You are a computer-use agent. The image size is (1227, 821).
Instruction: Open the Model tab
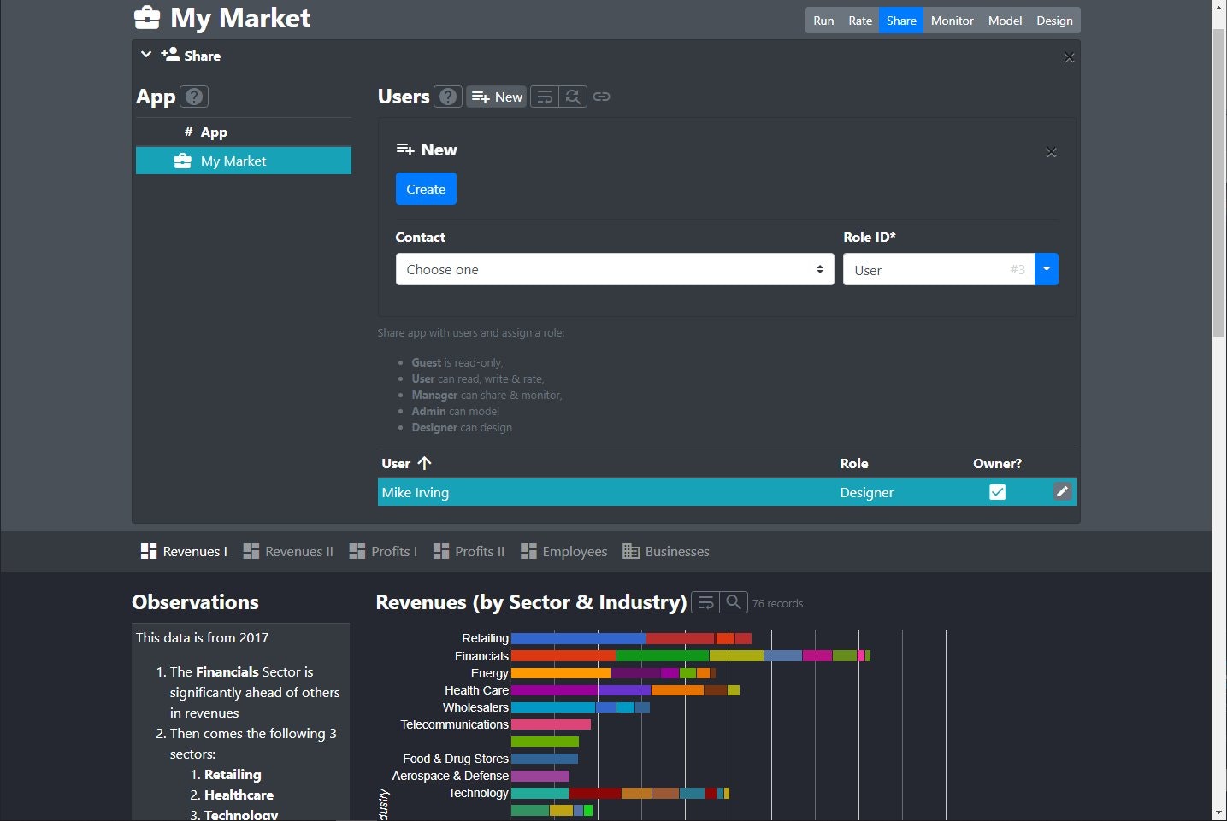click(1005, 21)
